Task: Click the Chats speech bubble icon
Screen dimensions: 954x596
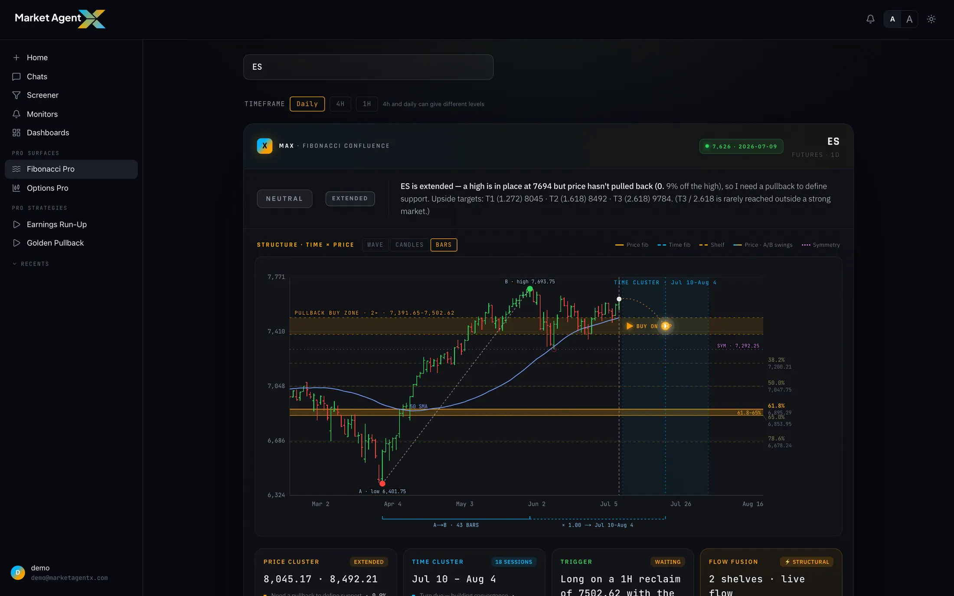Action: (16, 77)
